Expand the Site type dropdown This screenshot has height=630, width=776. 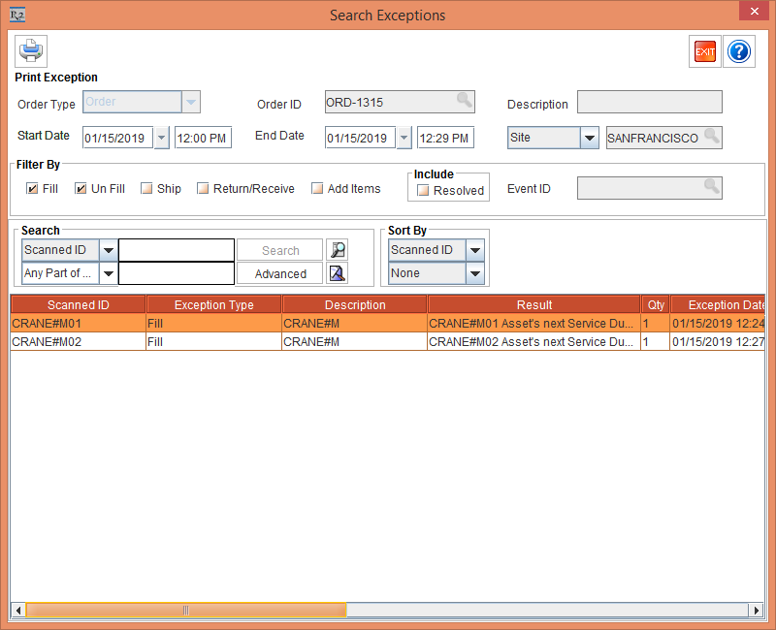coord(589,138)
